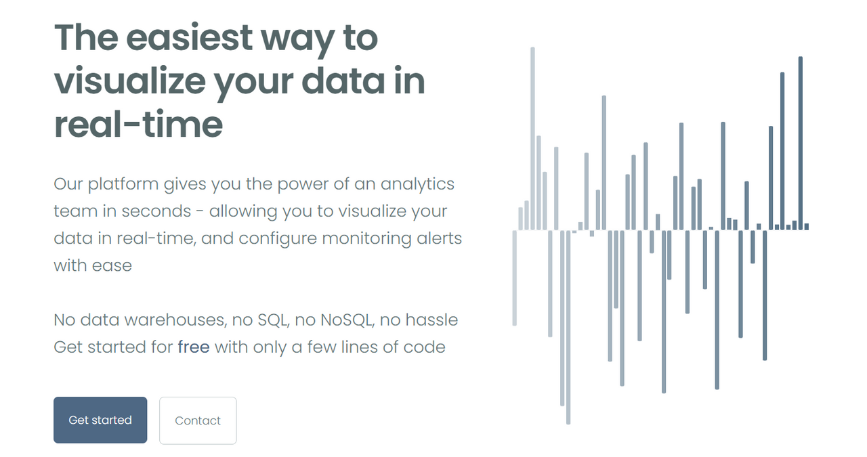
Task: Click the headline line "visualize your data in"
Action: (239, 81)
